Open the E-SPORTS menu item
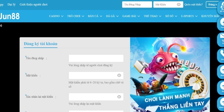 (187, 16)
